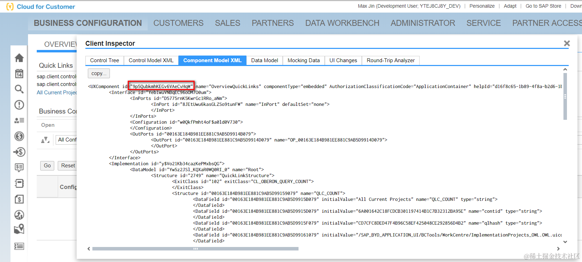
Task: Open the UI Changes tab
Action: (343, 60)
